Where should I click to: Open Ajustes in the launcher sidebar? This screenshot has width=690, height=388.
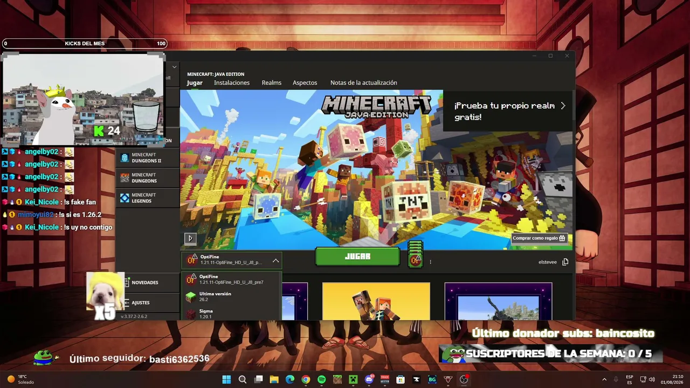pyautogui.click(x=148, y=302)
